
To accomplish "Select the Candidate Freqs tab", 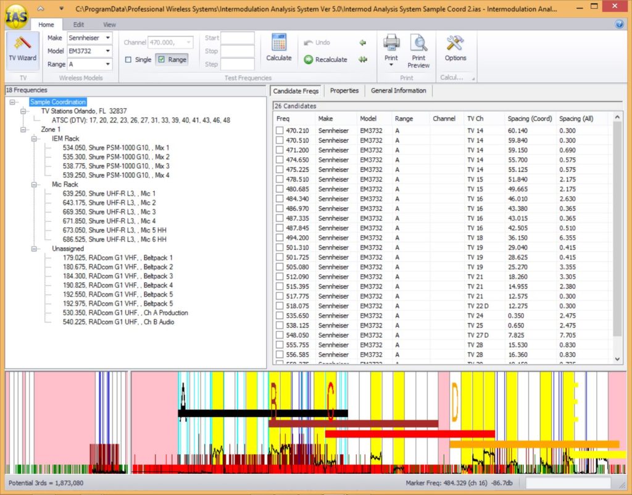I will pyautogui.click(x=296, y=91).
